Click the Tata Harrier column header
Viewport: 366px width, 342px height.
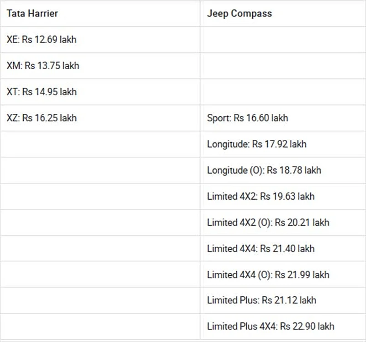pyautogui.click(x=32, y=13)
